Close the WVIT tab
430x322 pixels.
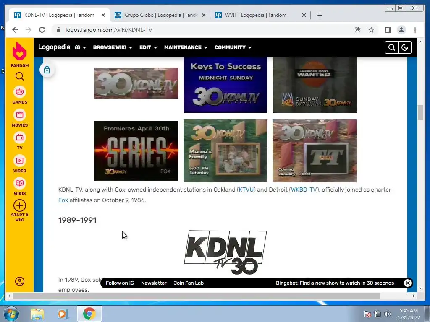click(304, 16)
